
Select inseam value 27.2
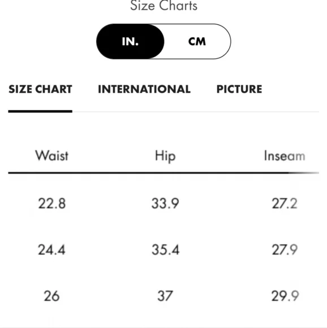tap(285, 204)
